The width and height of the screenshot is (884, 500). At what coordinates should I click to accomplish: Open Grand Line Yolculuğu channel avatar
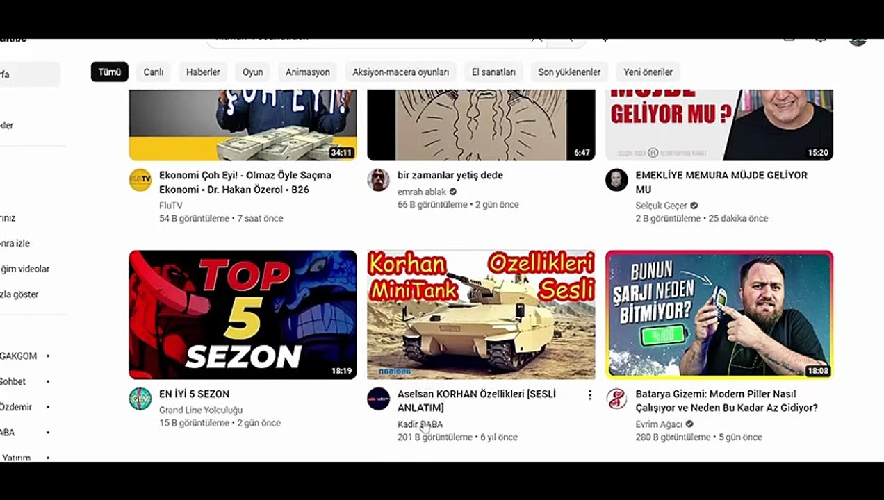(140, 399)
